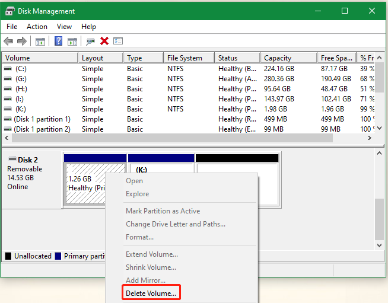Click the disk pane vertical scrollbar thumb
The height and width of the screenshot is (303, 388).
[379, 219]
